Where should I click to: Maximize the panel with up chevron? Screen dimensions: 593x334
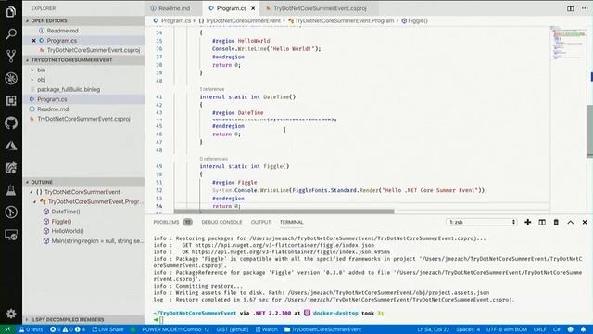pos(571,222)
